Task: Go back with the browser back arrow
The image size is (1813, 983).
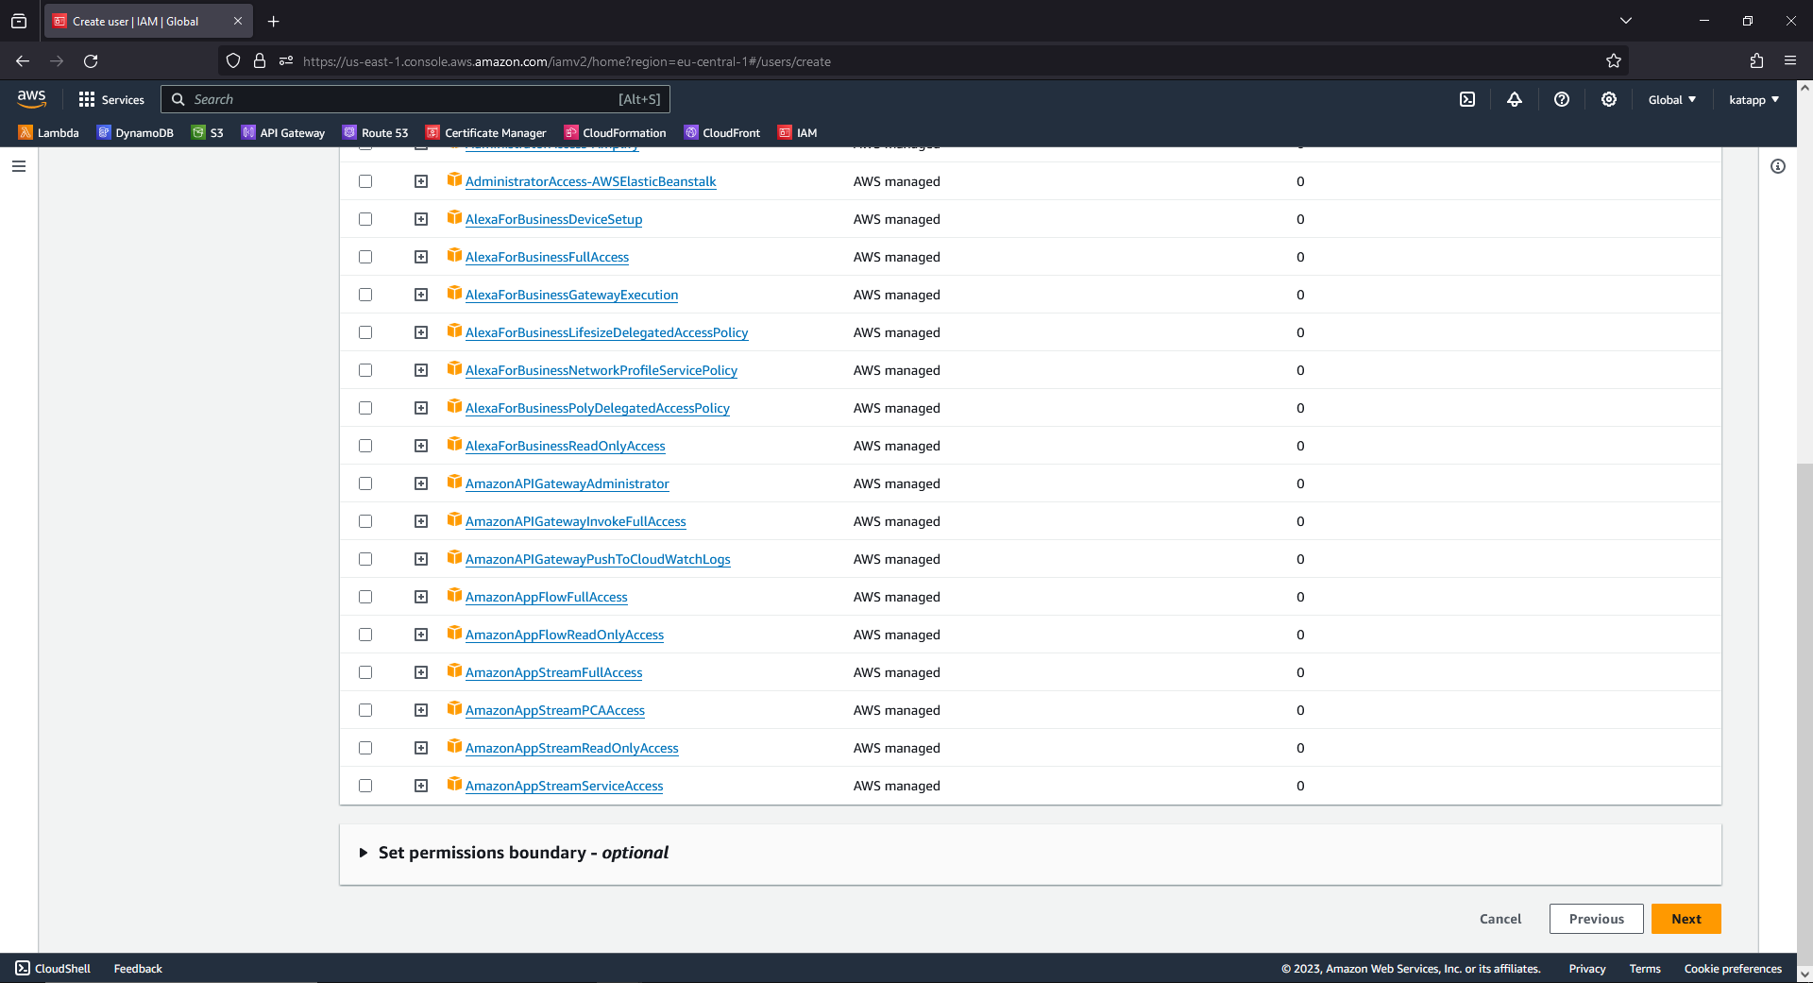Action: pos(23,61)
